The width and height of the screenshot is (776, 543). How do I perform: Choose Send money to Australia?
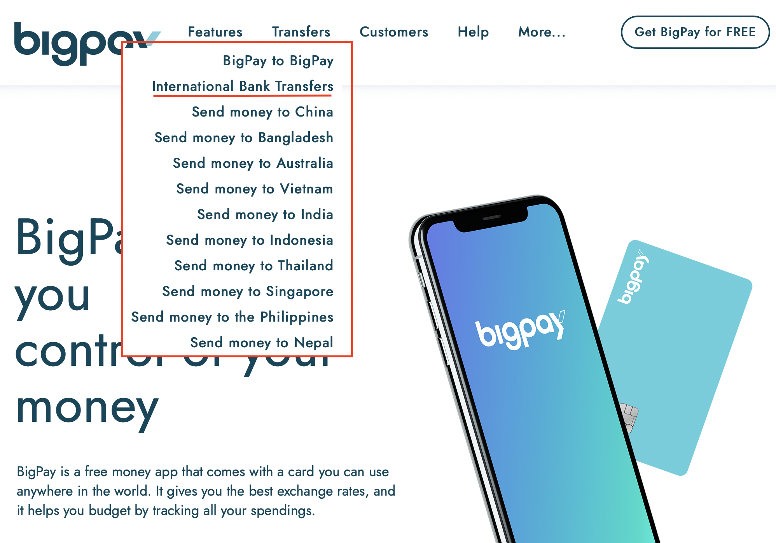click(x=253, y=163)
